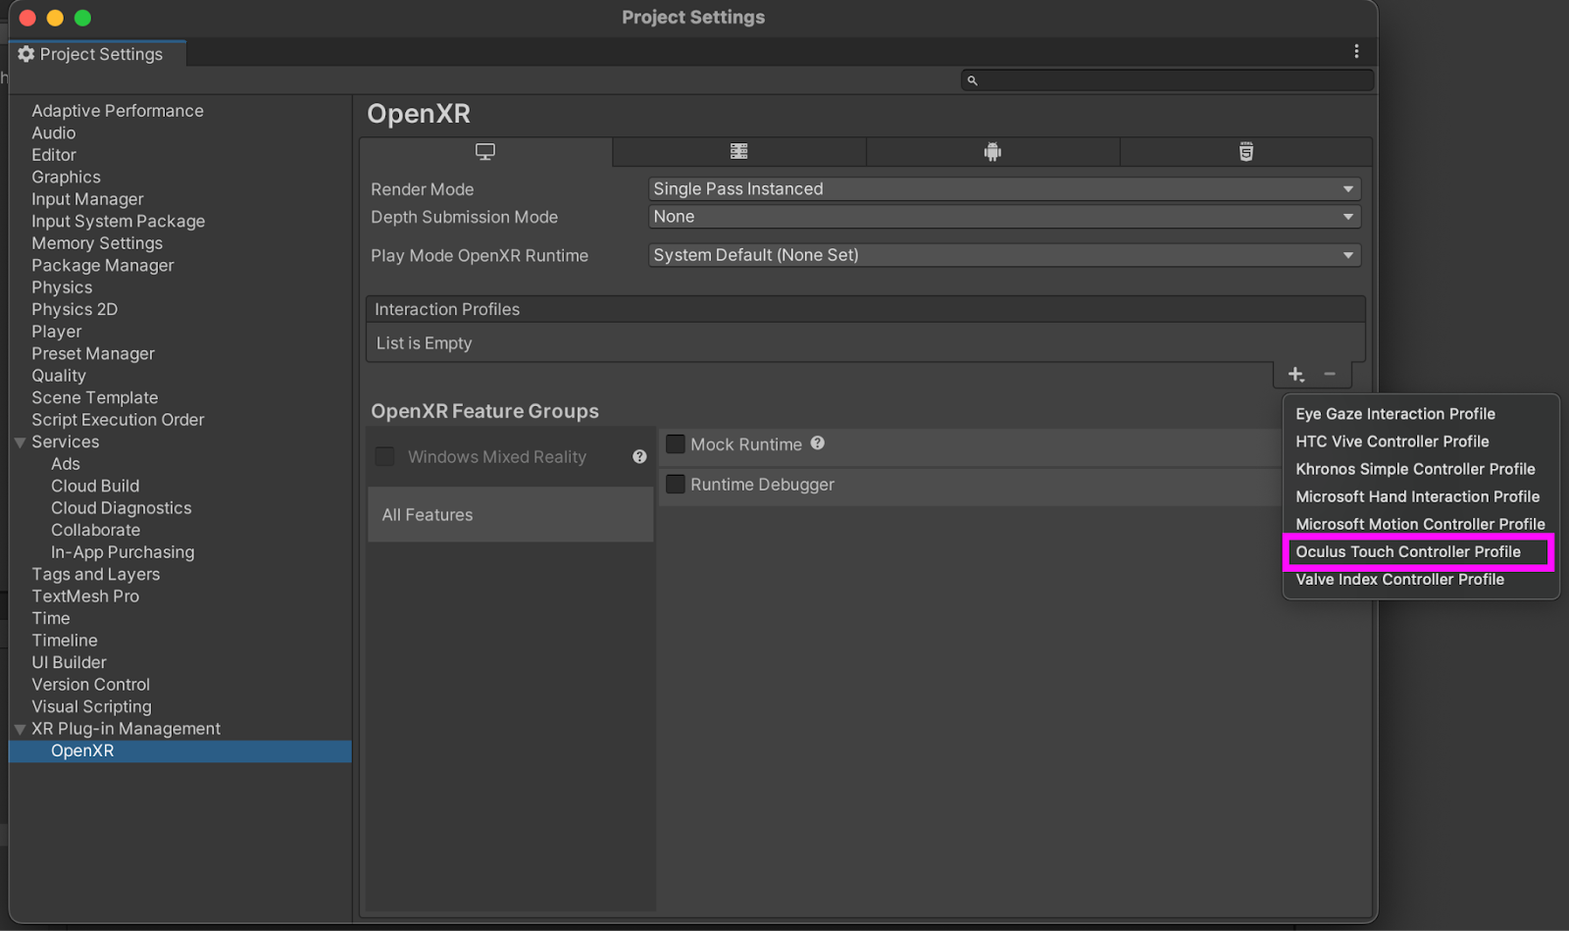Open the Depth Submission Mode dropdown
Viewport: 1569px width, 931px height.
tap(1004, 216)
